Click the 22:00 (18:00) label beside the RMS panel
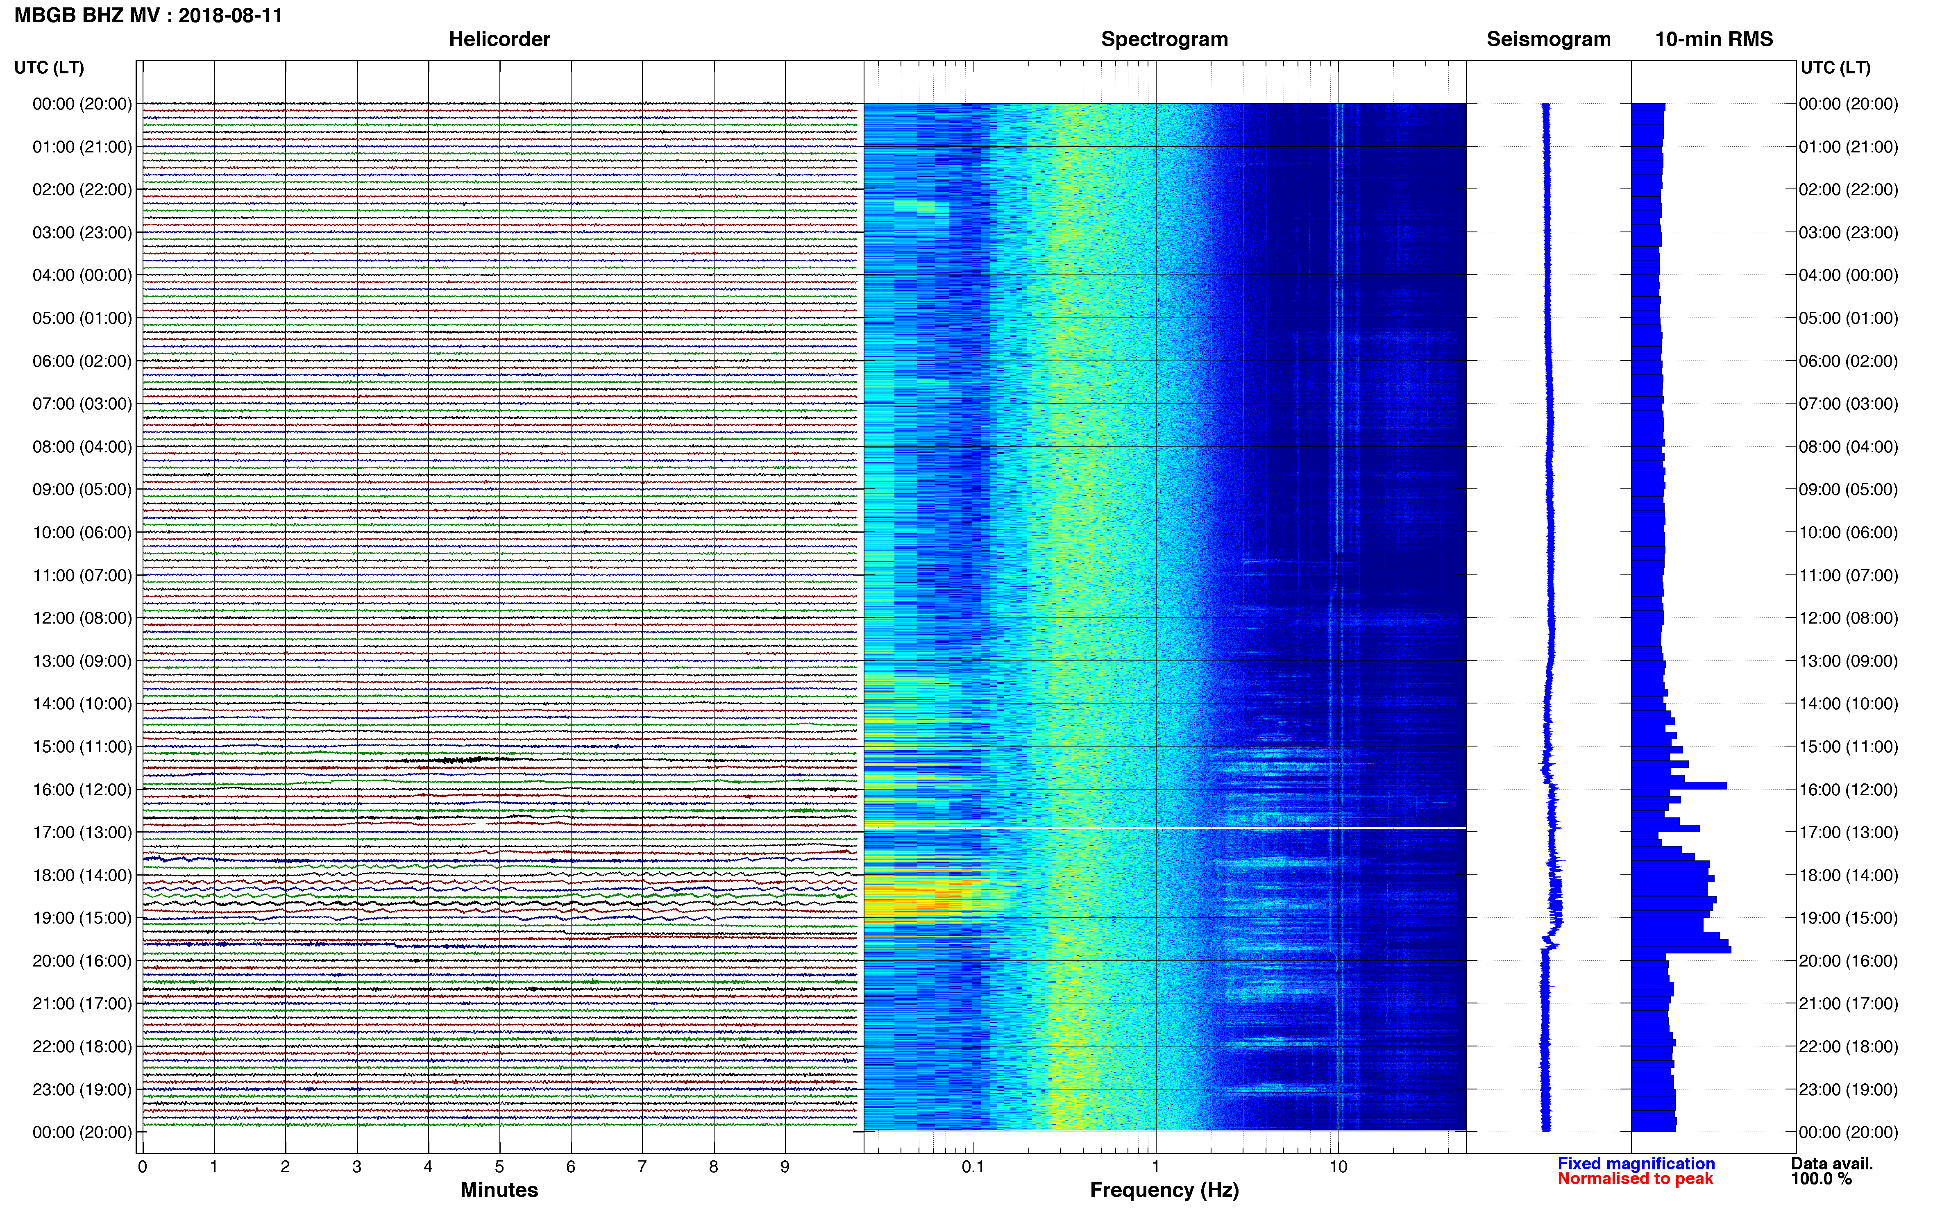The image size is (1942, 1214). coord(1849,1047)
